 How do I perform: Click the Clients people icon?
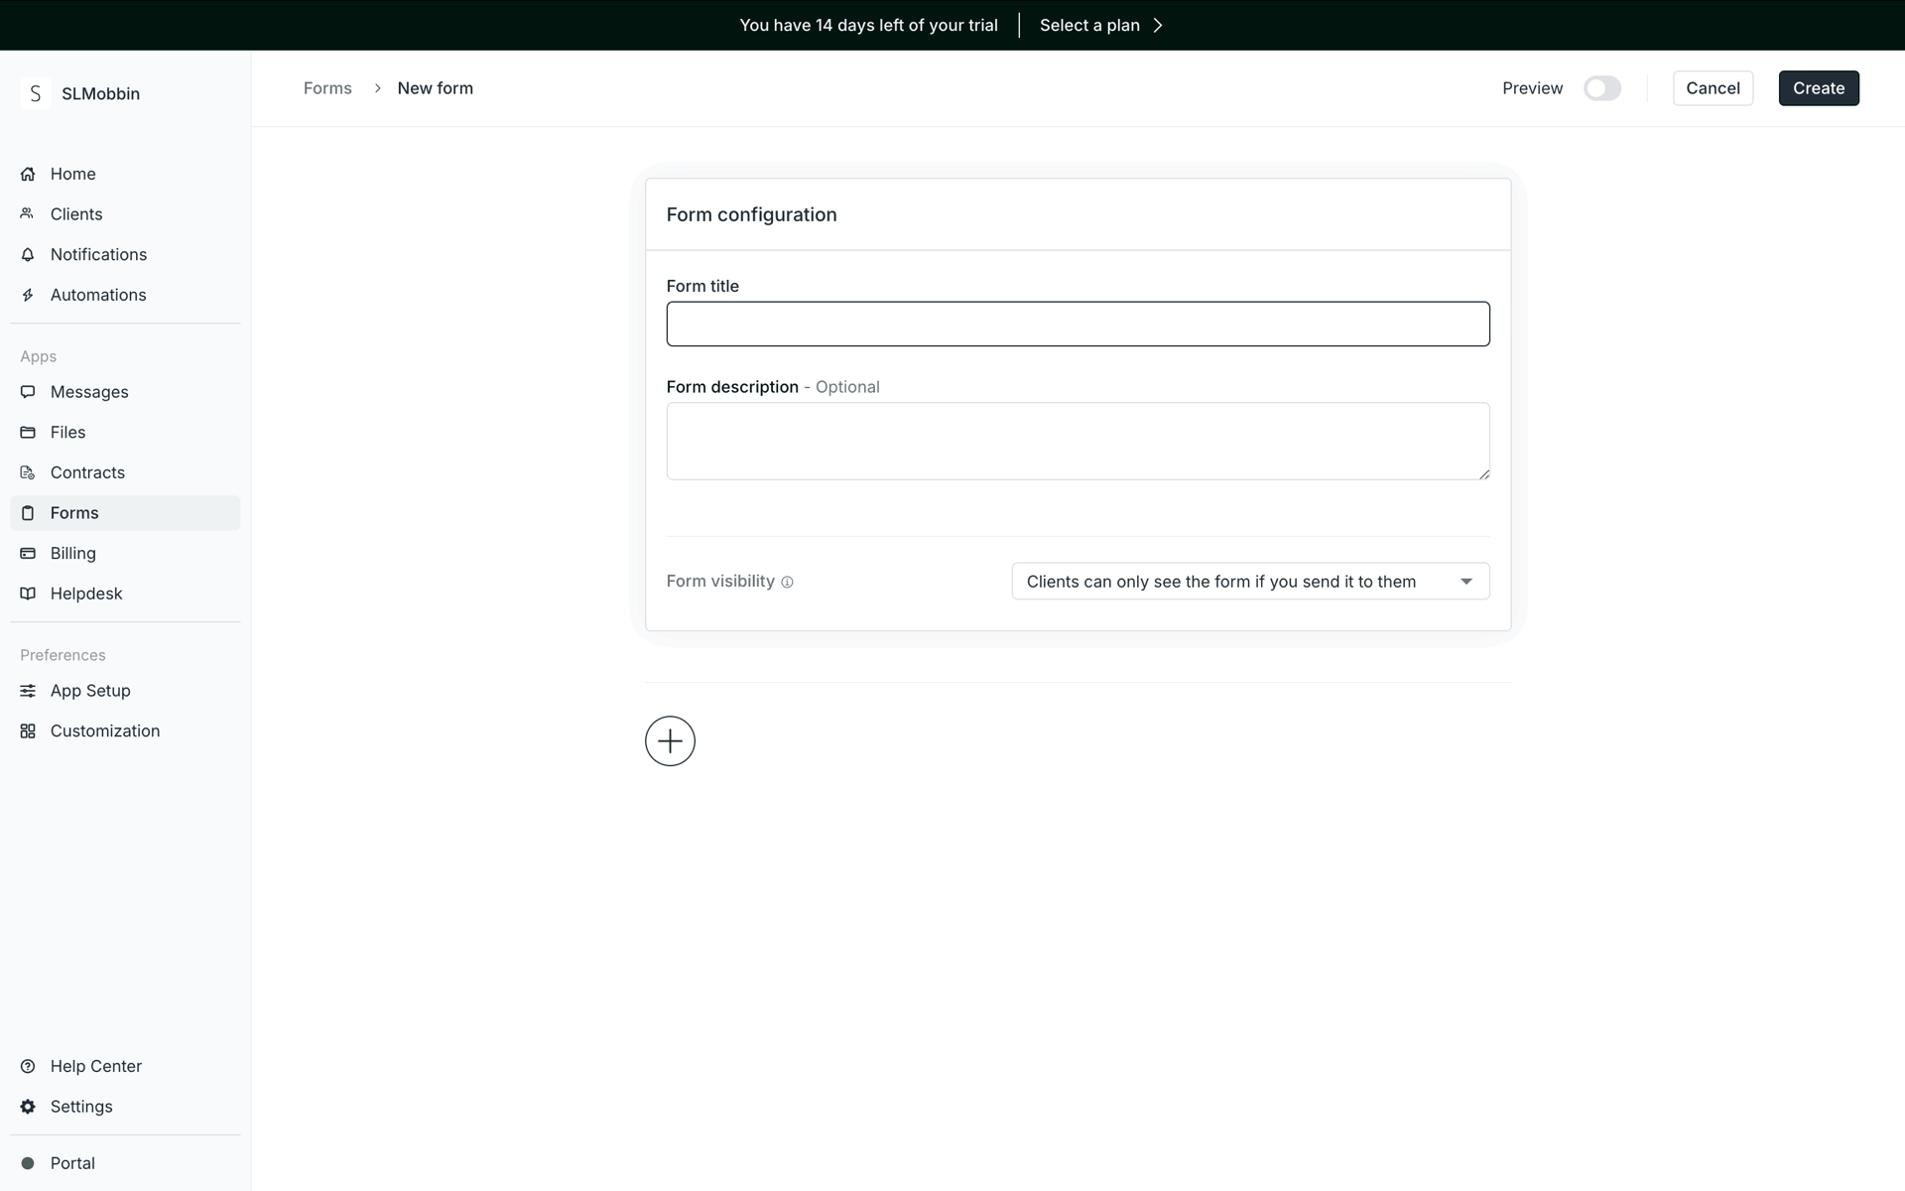point(28,214)
